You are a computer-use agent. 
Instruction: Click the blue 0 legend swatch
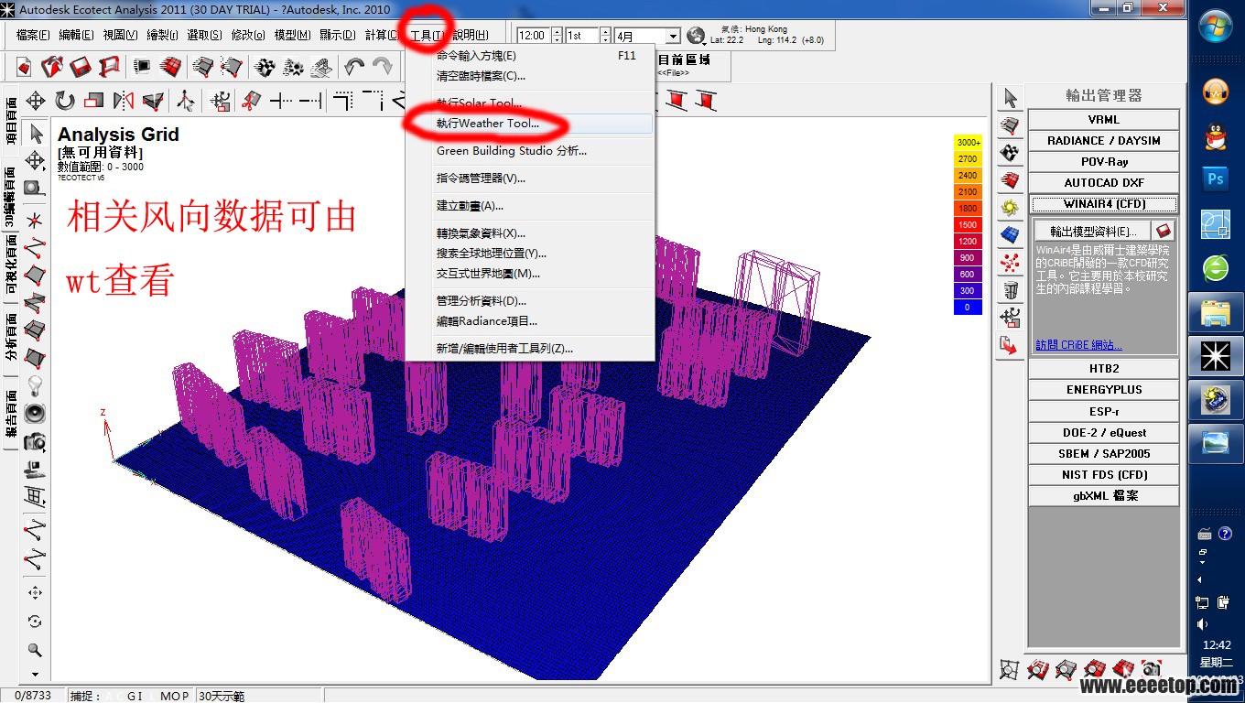(968, 308)
